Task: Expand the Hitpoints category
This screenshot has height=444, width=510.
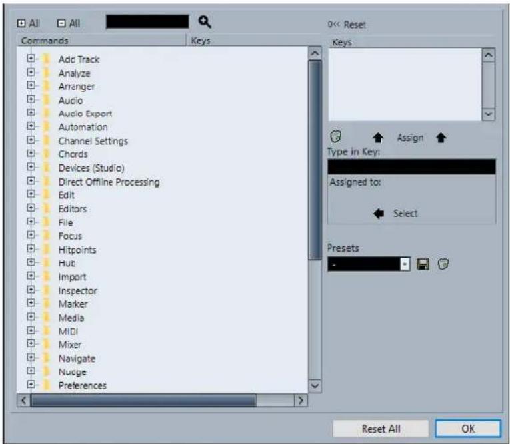Action: [31, 248]
